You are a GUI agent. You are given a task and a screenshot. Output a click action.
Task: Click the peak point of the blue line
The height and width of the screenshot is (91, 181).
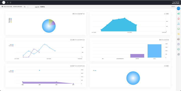(x=44, y=44)
